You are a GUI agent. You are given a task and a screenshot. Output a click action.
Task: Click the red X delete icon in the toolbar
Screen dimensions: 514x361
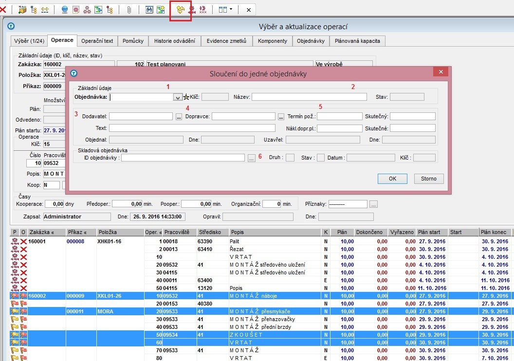pos(2,10)
